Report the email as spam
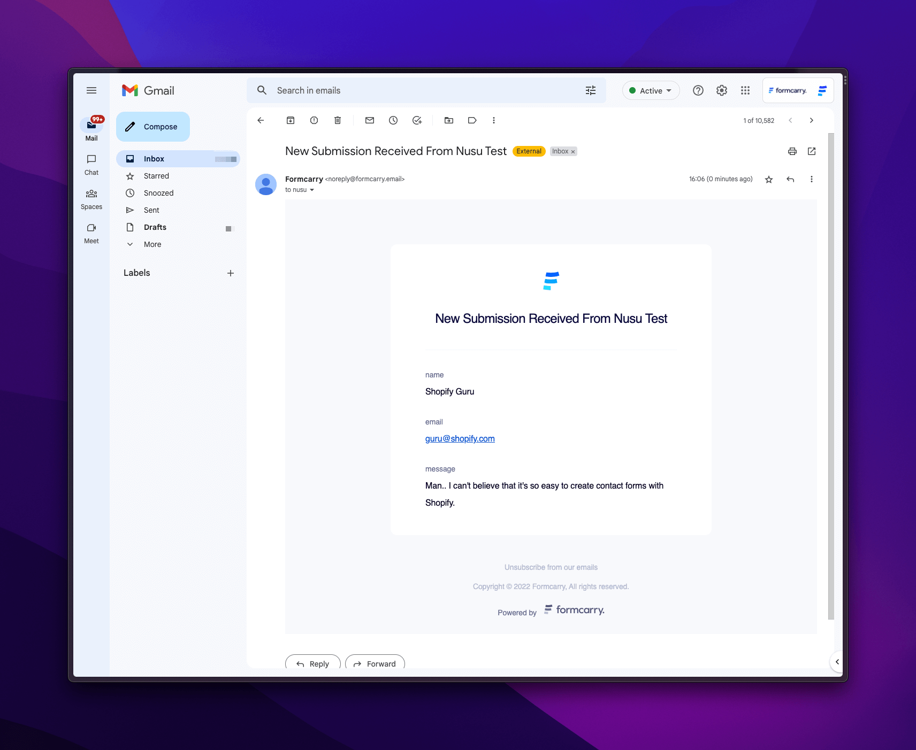 pos(314,120)
